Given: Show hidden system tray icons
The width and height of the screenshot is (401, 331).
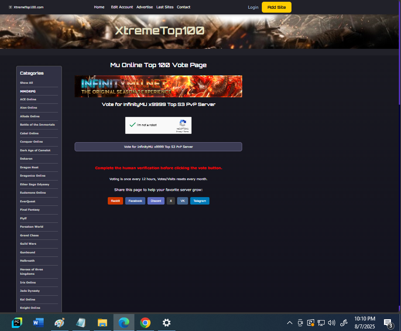Looking at the screenshot, I should (289, 323).
